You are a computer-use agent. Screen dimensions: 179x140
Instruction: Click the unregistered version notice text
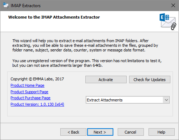(x=87, y=63)
